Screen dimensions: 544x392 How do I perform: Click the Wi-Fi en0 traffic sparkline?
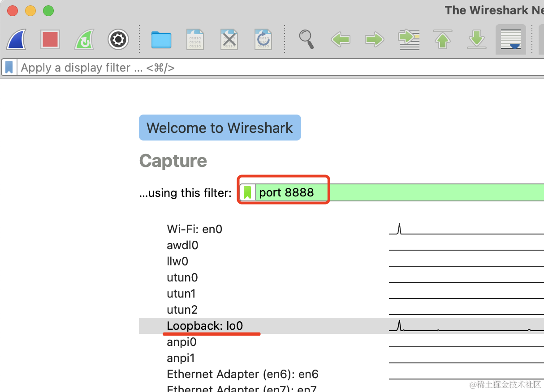tap(466, 229)
